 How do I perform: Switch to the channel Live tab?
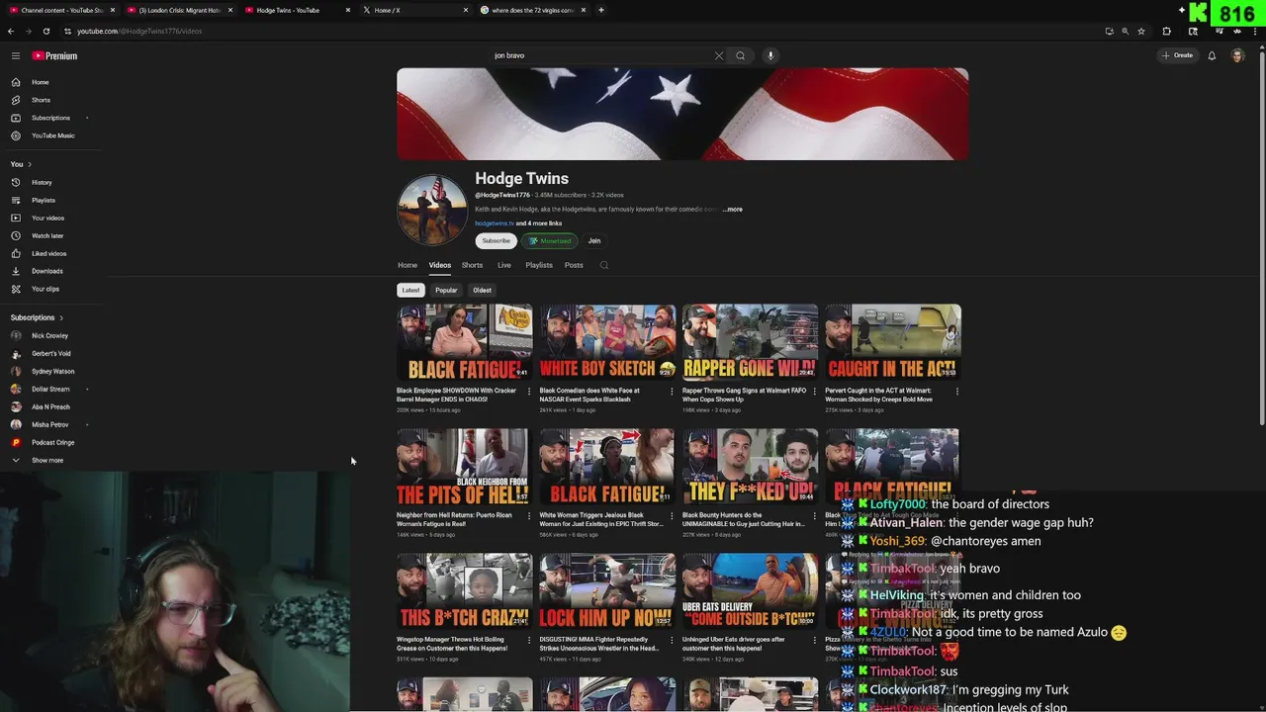click(504, 265)
